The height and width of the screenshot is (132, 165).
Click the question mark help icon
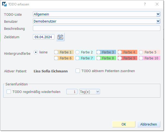coord(145,4)
